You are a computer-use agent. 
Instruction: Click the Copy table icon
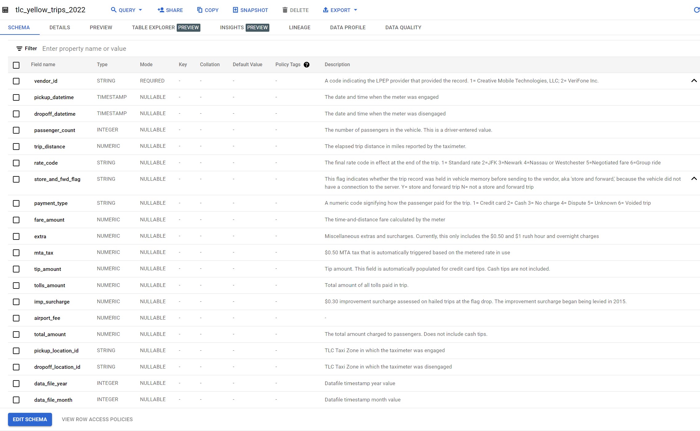(200, 10)
